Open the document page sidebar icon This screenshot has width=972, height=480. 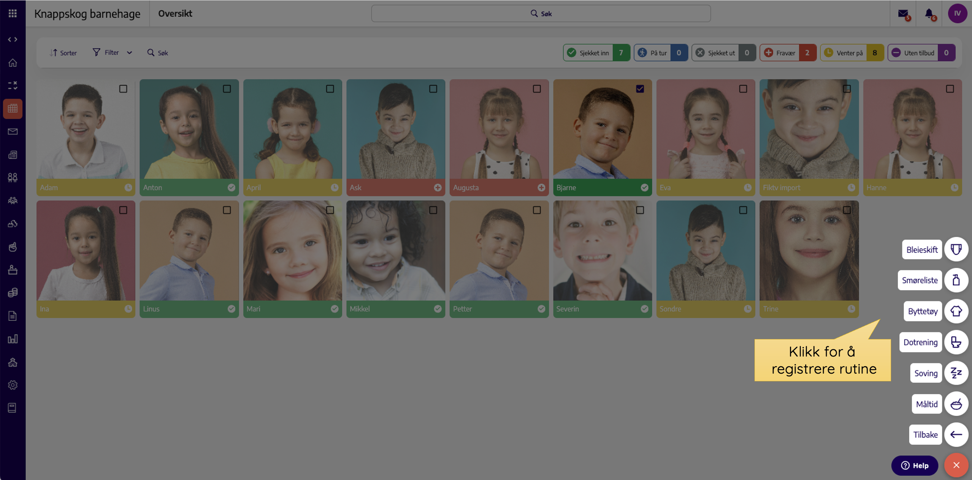pos(13,316)
